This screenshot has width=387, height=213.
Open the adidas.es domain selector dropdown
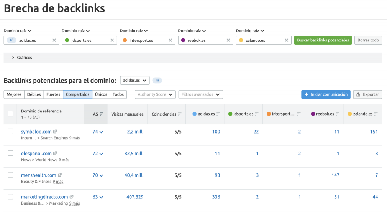[135, 80]
